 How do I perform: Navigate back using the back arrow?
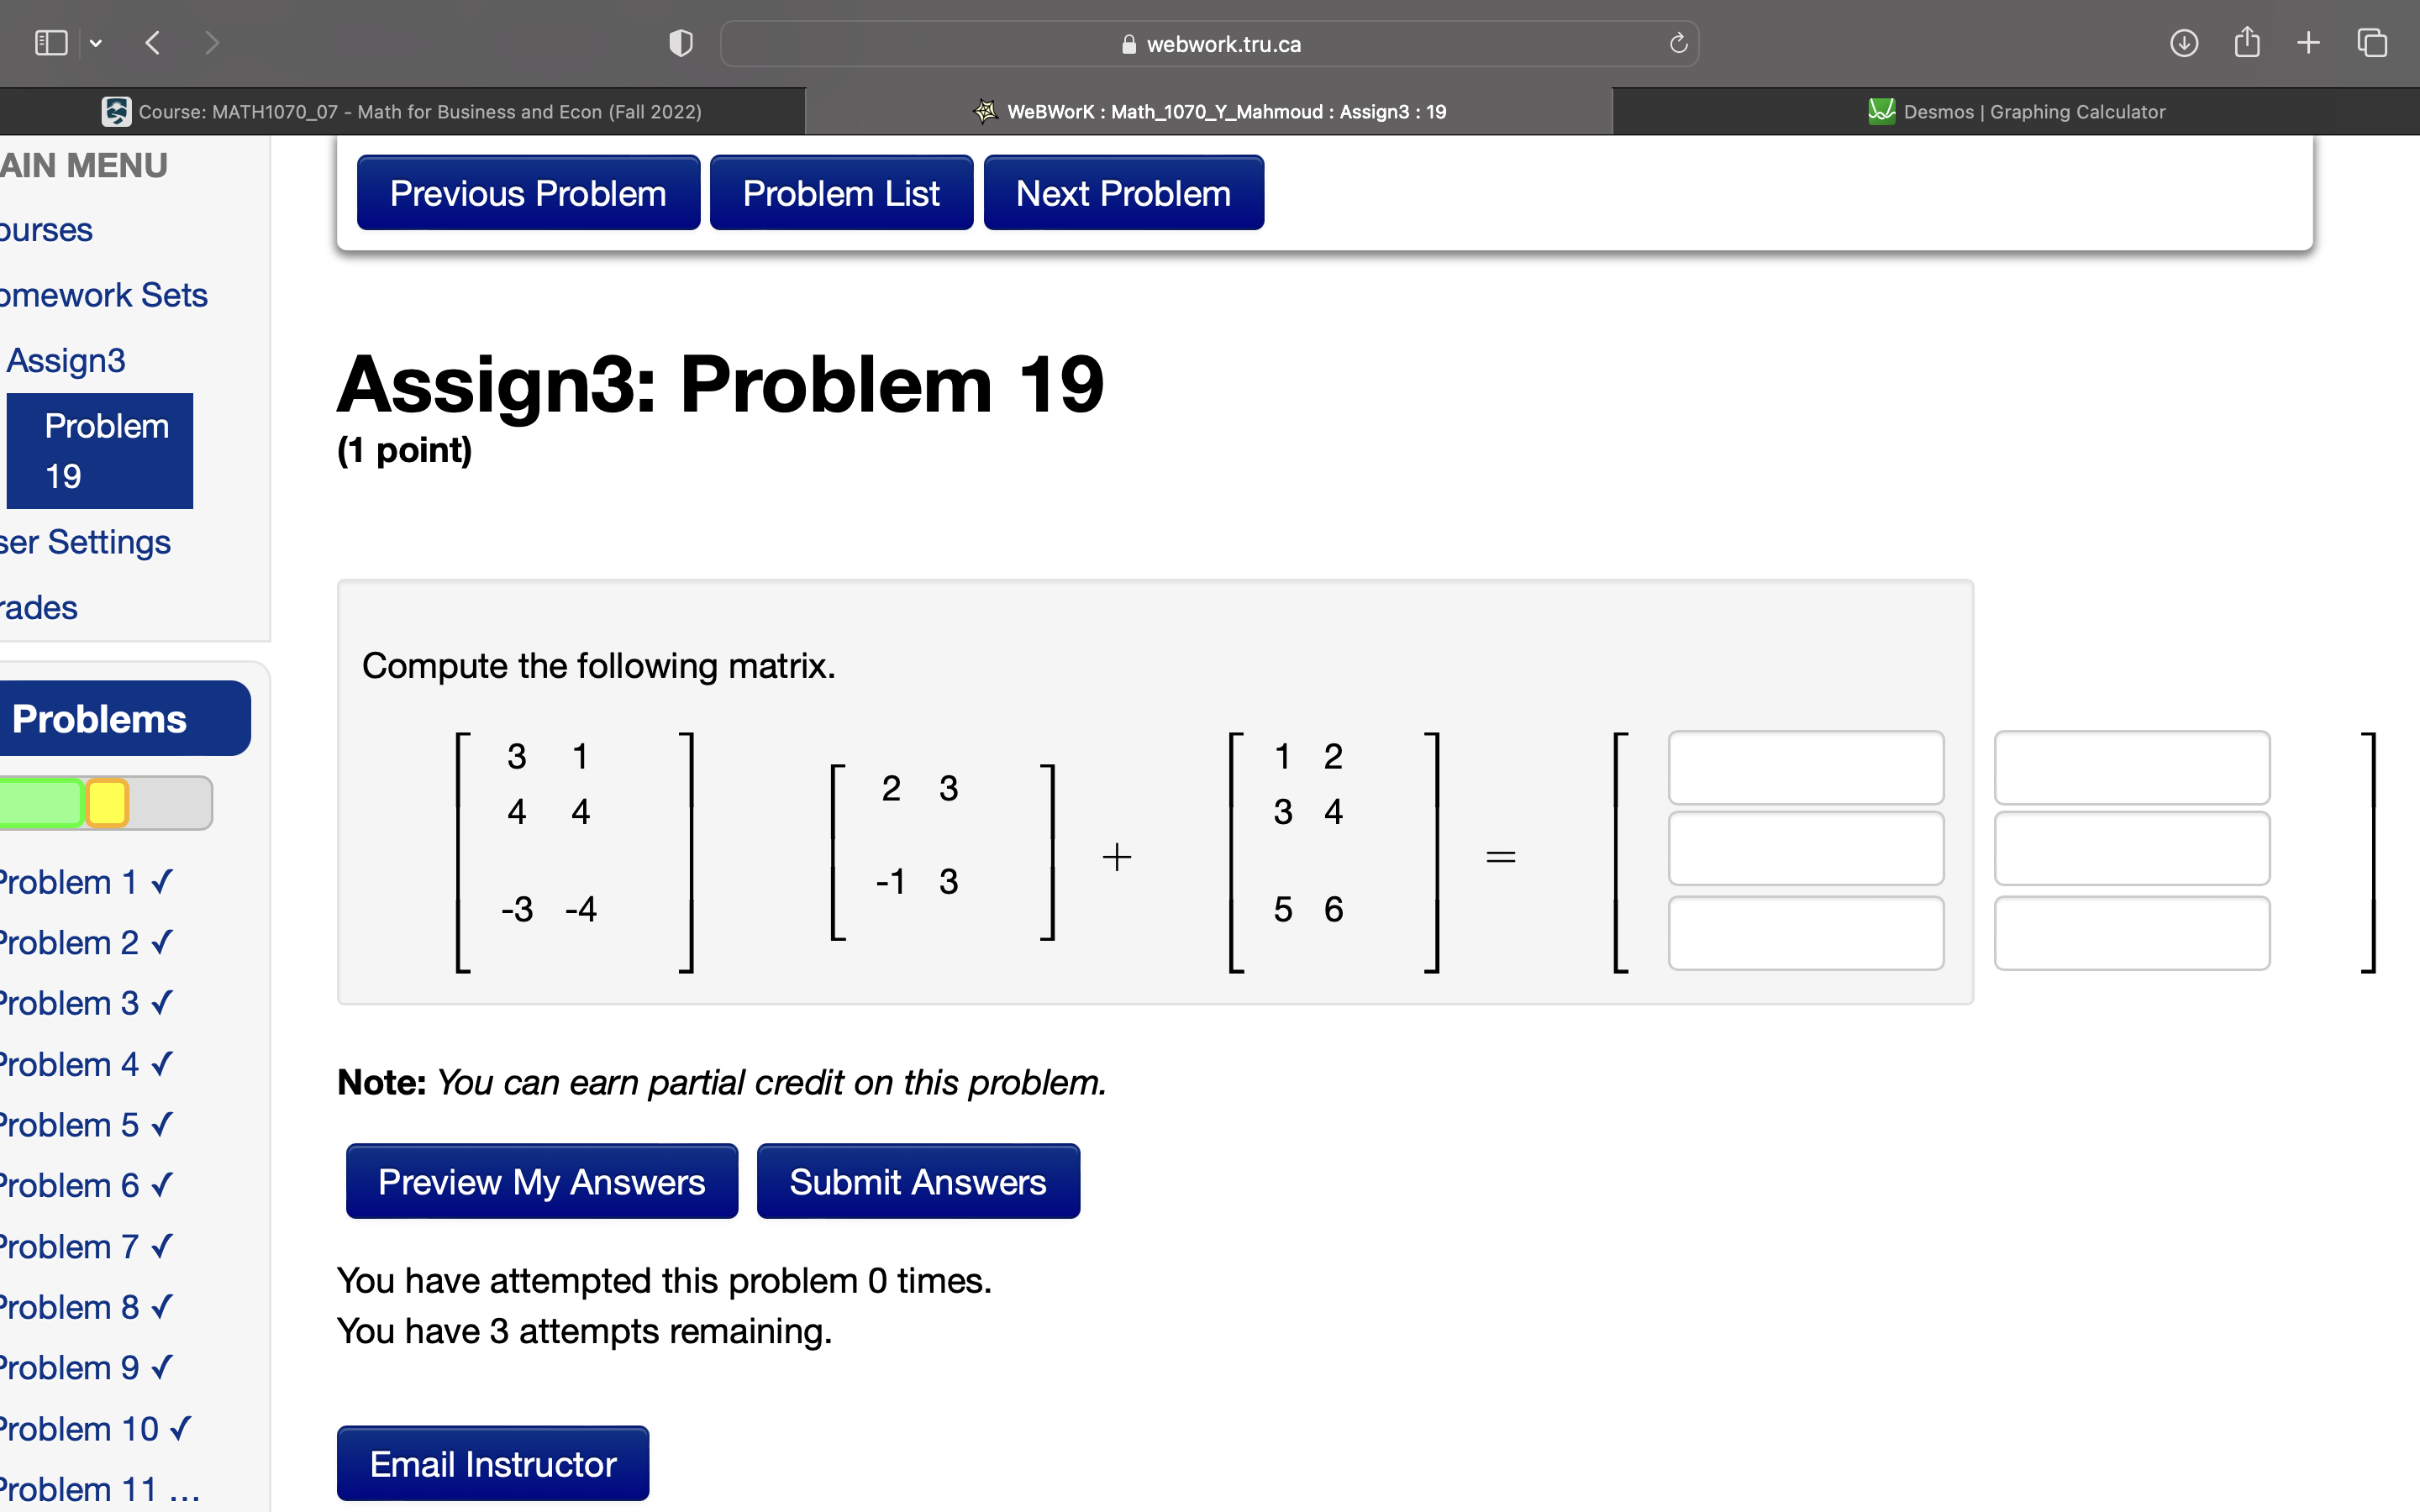tap(152, 42)
